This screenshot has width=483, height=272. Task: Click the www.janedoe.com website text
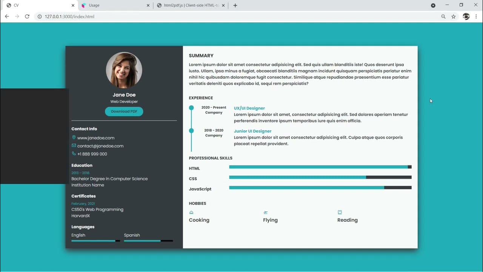pos(96,138)
